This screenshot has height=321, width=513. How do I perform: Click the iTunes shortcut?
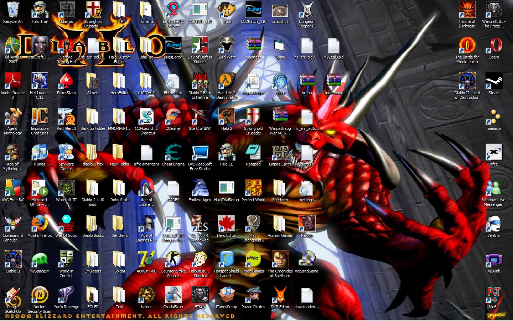(x=40, y=152)
